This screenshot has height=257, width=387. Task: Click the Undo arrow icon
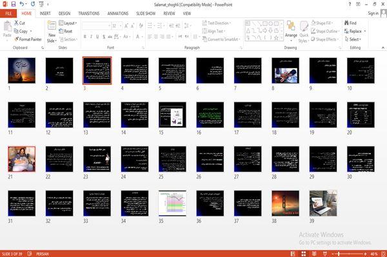[x=22, y=4]
